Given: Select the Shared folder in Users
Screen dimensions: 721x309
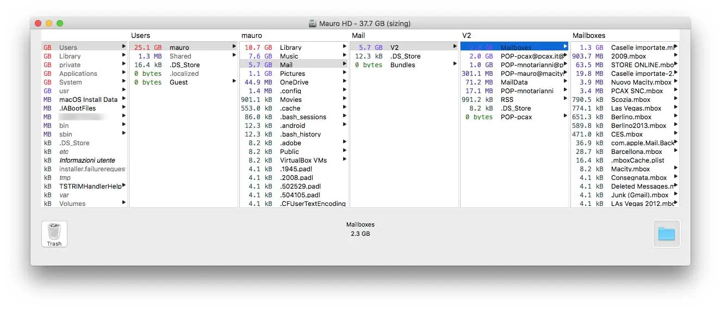Looking at the screenshot, I should 184,56.
